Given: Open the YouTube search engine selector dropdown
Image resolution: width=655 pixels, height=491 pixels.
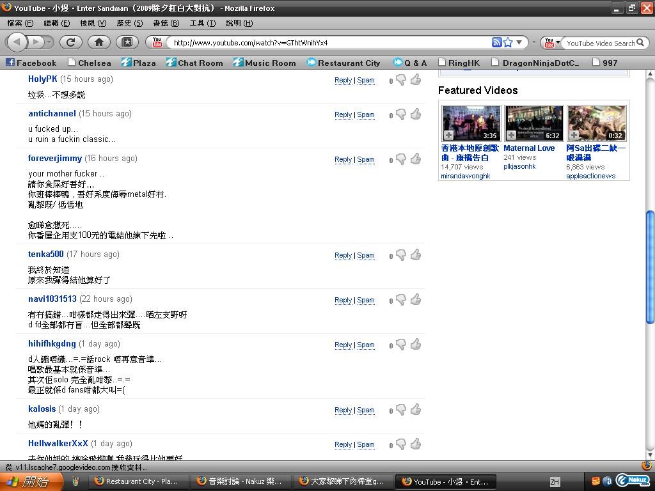Looking at the screenshot, I should (x=551, y=42).
